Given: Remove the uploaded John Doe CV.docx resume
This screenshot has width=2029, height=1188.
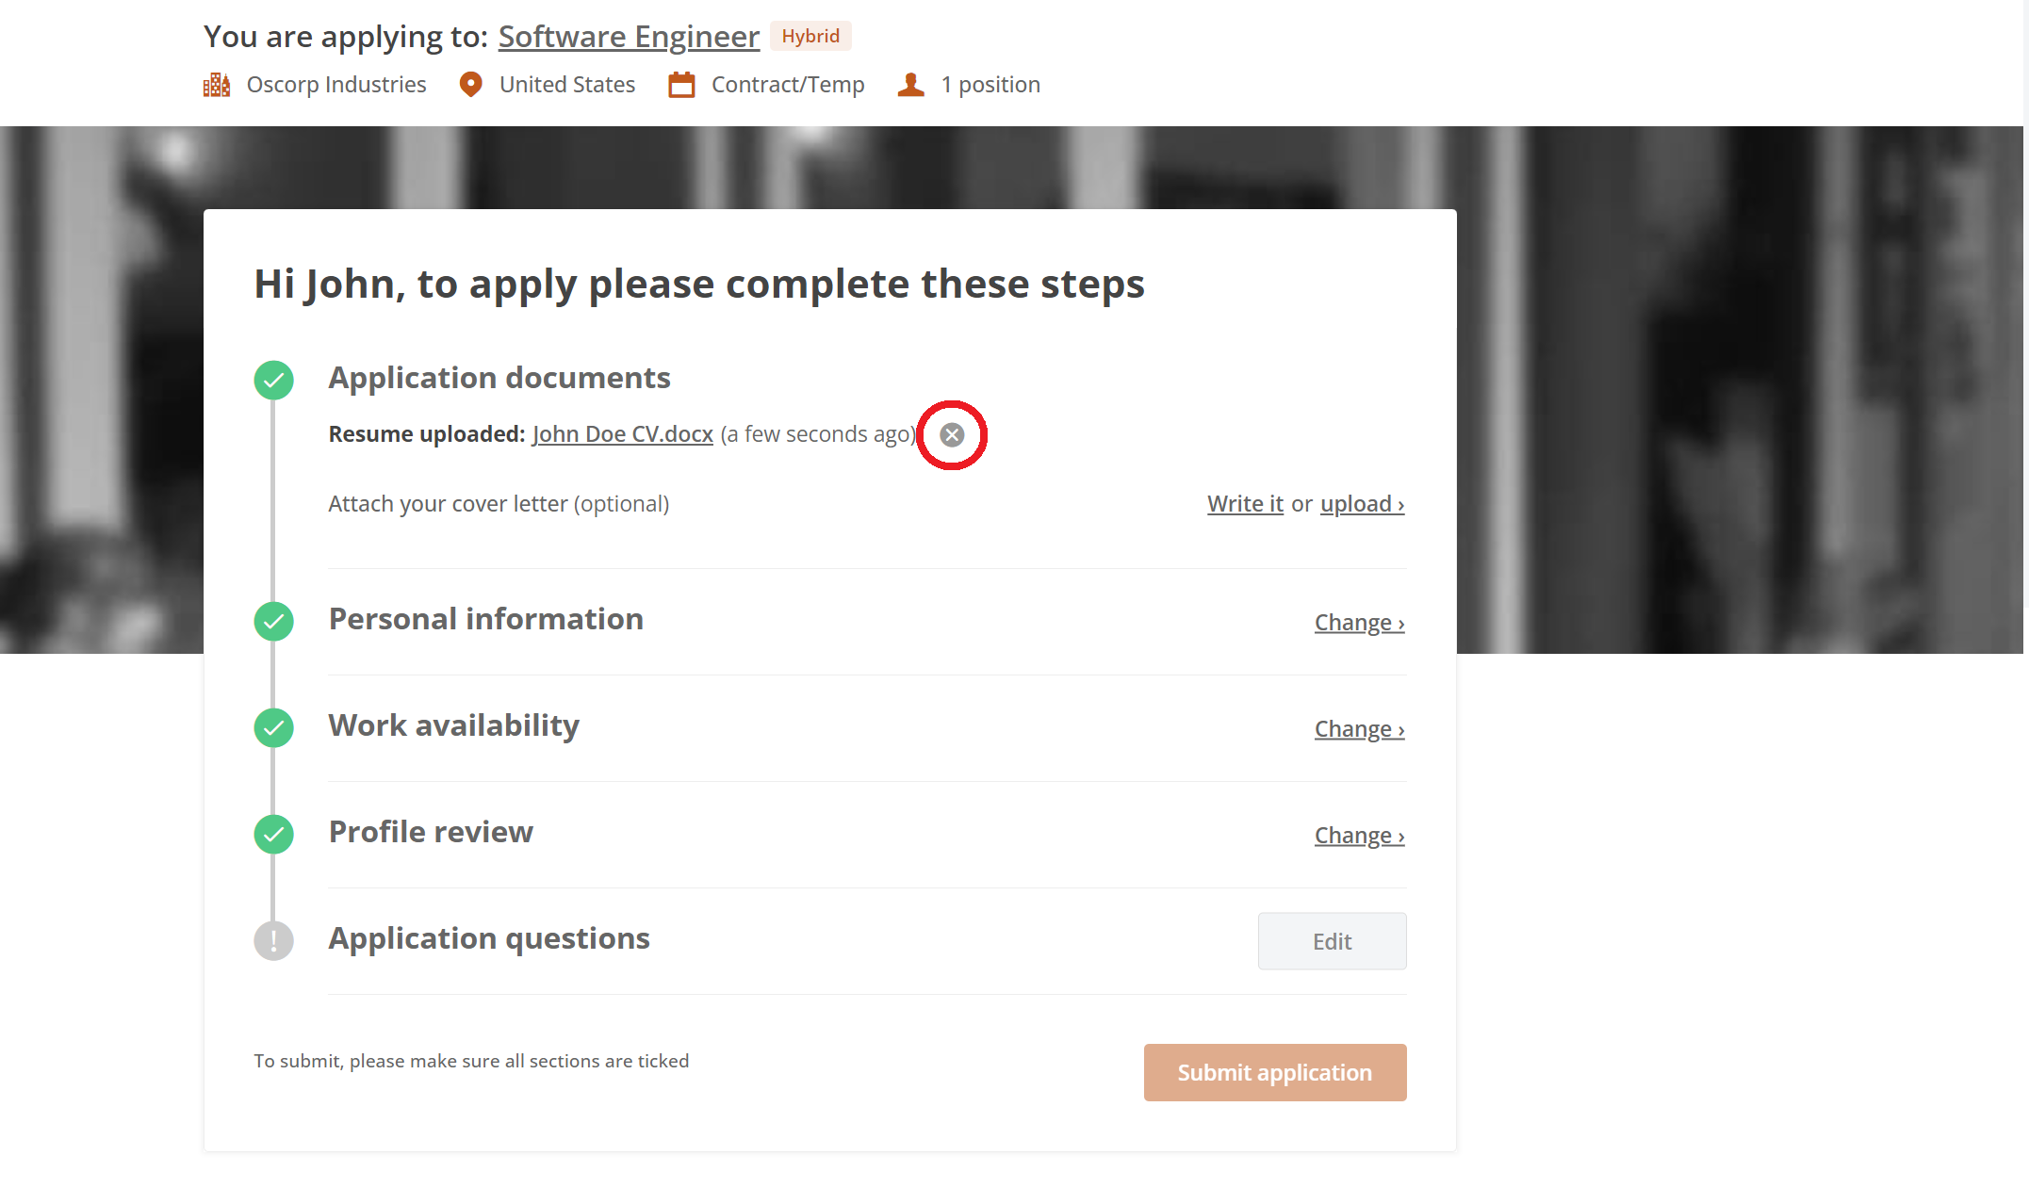Looking at the screenshot, I should coord(951,434).
